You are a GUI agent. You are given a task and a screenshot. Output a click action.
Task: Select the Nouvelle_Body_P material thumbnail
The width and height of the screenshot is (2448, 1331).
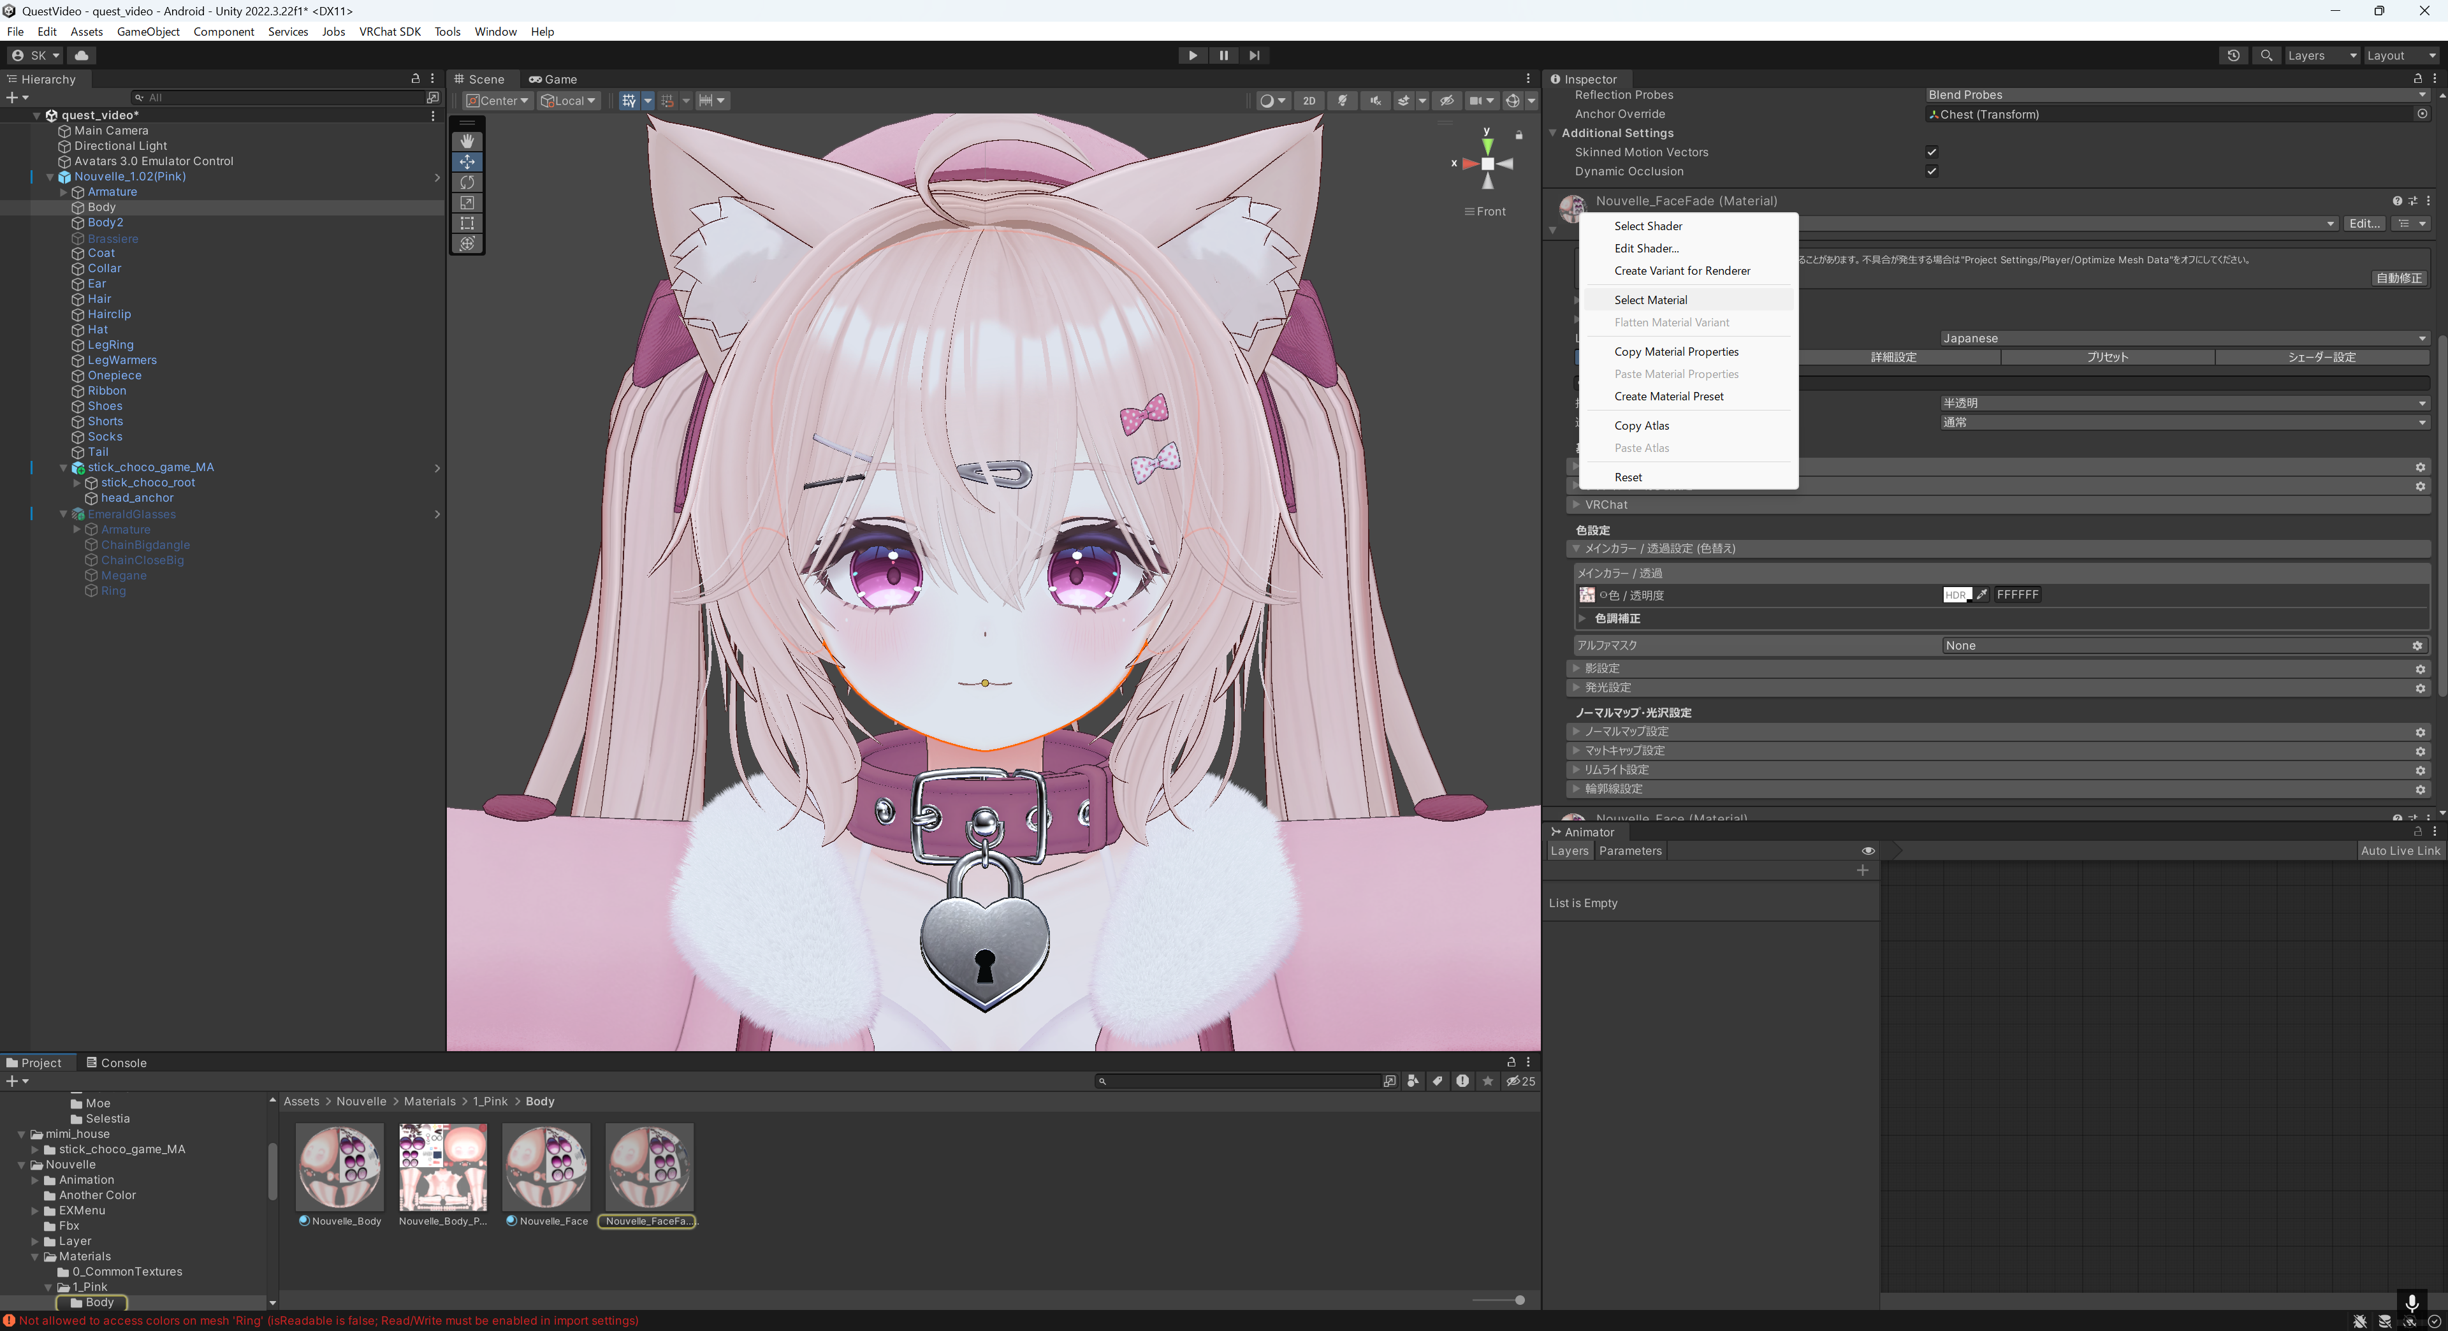pyautogui.click(x=442, y=1168)
